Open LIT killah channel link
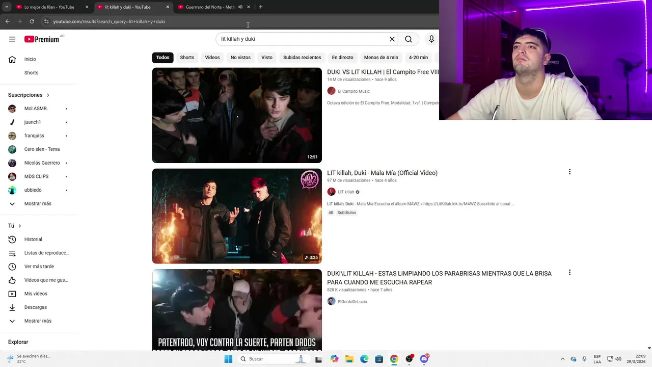The height and width of the screenshot is (367, 652). click(346, 192)
